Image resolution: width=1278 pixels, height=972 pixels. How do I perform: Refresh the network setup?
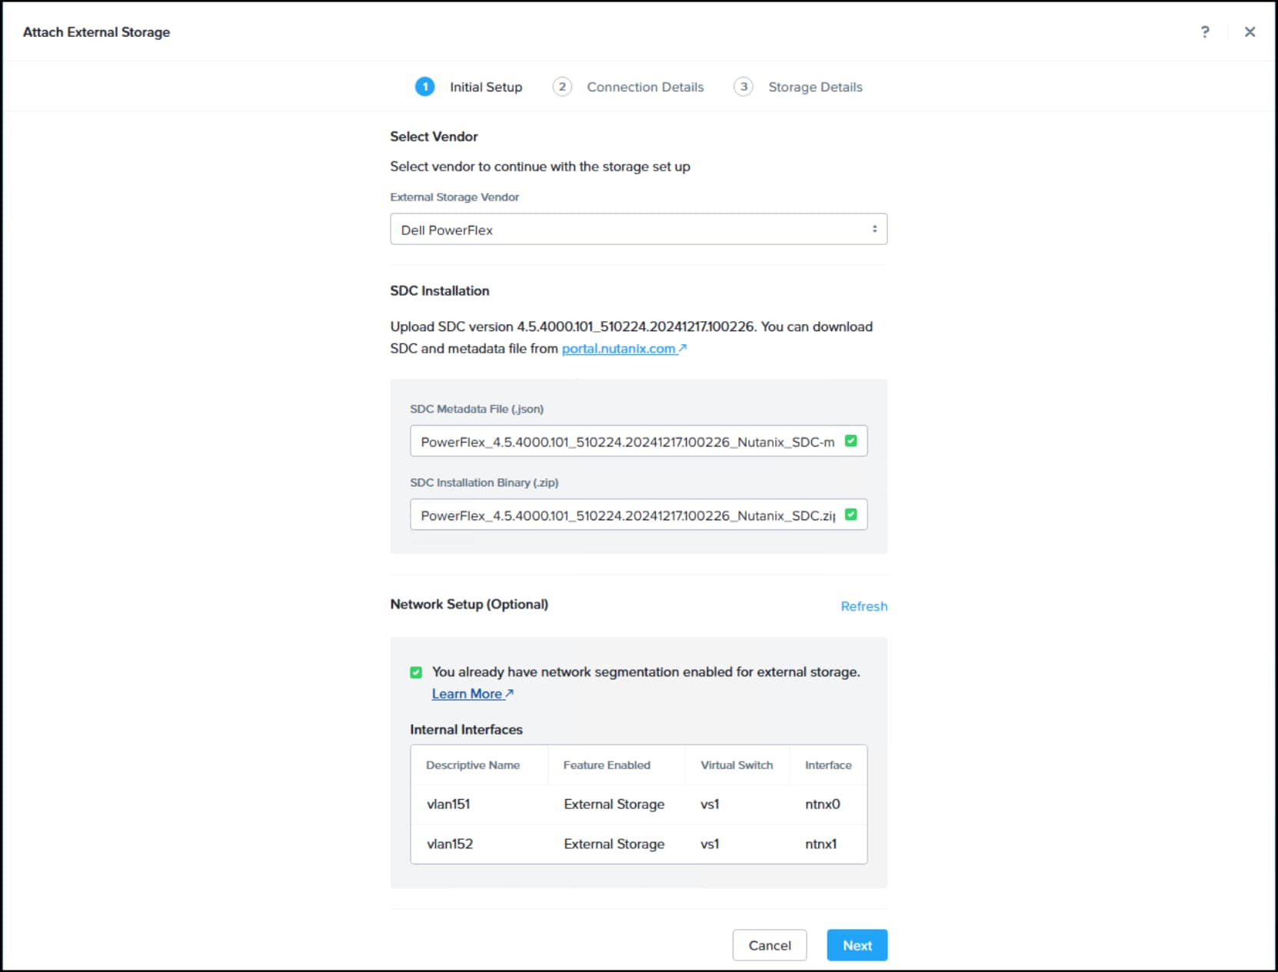(864, 606)
